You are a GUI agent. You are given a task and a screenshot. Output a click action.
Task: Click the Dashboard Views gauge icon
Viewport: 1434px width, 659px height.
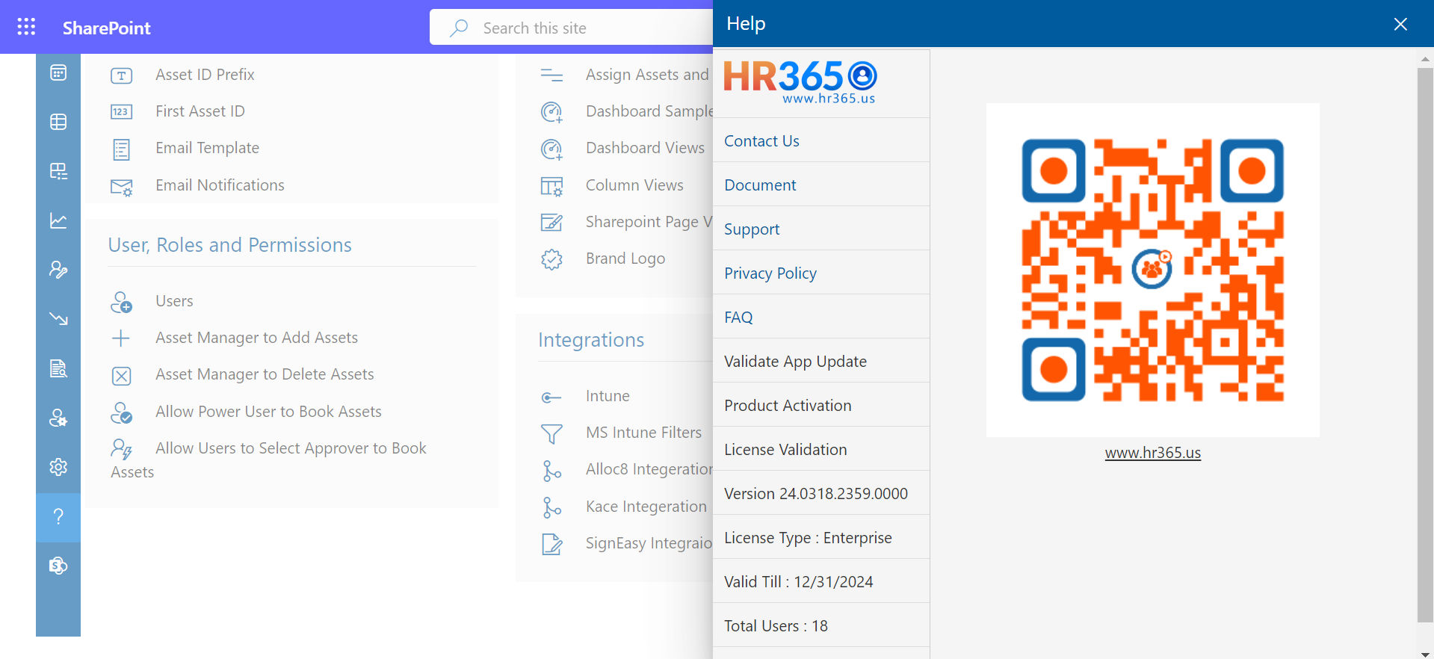coord(551,149)
